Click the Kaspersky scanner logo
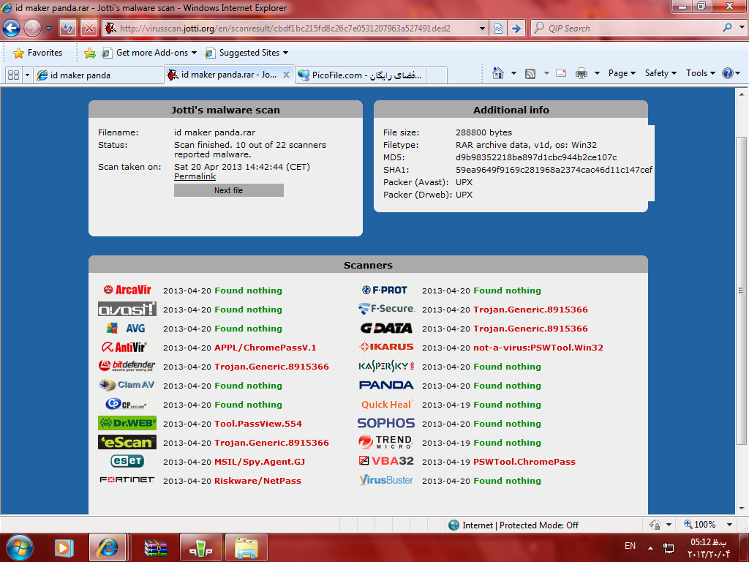The width and height of the screenshot is (749, 562). click(386, 366)
